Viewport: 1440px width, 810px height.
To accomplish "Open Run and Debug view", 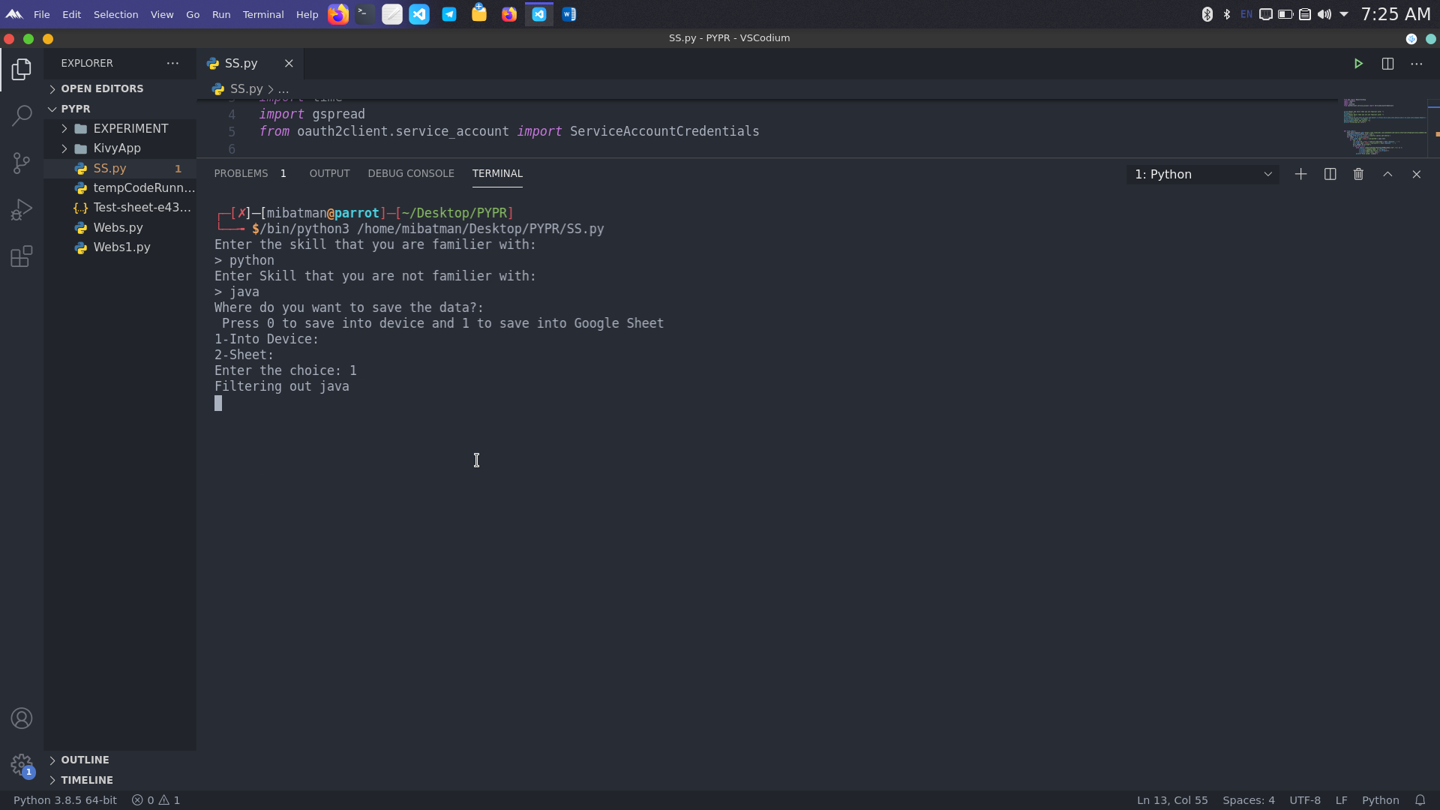I will click(22, 210).
